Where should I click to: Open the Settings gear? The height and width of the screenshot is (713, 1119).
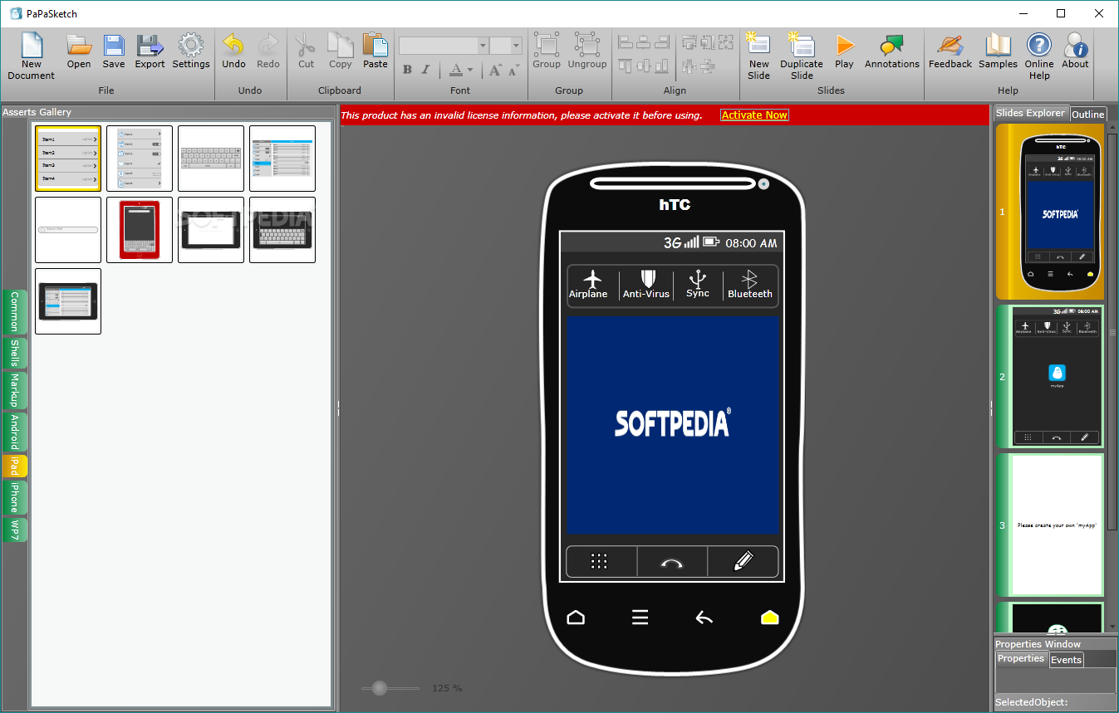pyautogui.click(x=191, y=51)
